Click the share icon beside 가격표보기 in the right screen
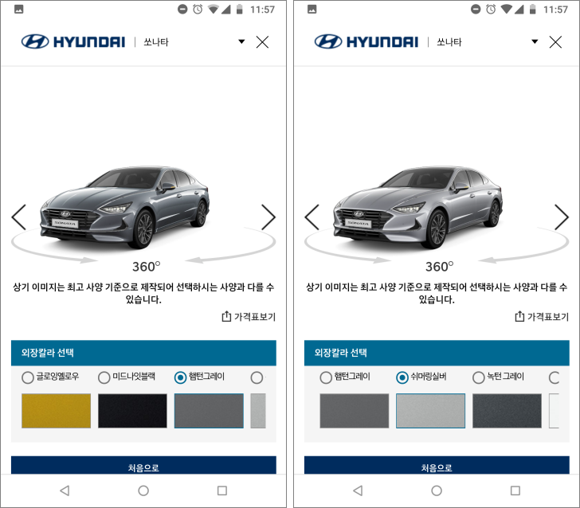 519,316
